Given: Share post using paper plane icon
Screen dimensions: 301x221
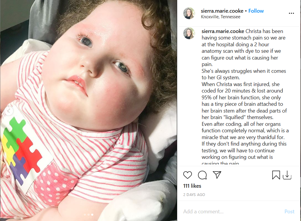Looking at the screenshot, I should pos(217,175).
